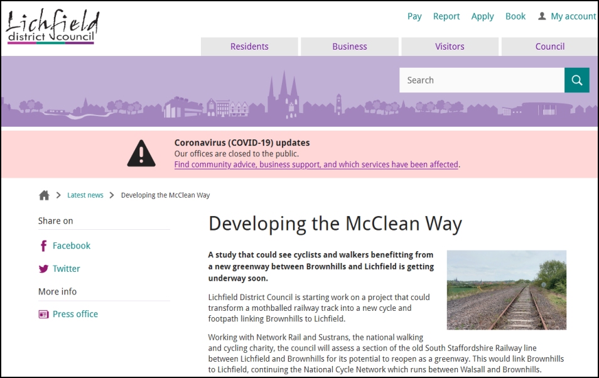Click the Press office newspaper icon

pos(43,314)
